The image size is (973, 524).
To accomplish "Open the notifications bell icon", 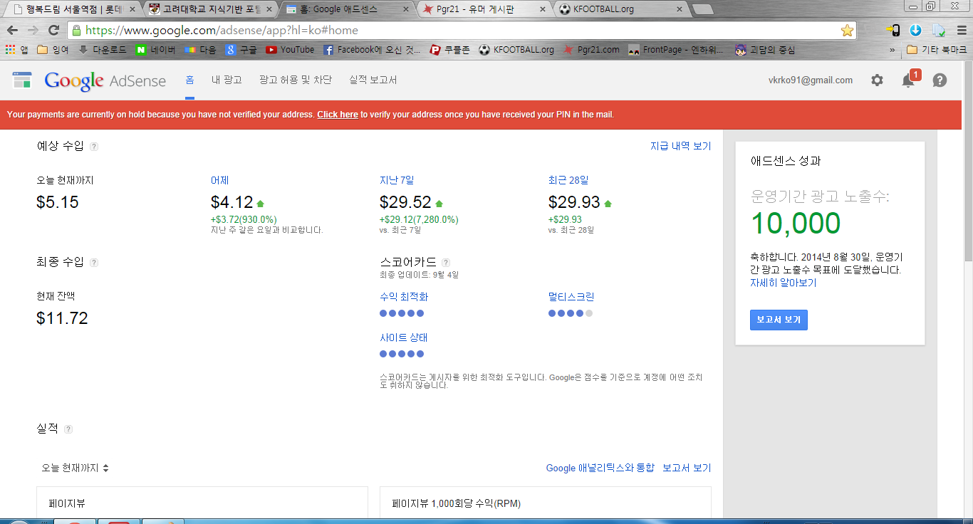I will [x=909, y=80].
